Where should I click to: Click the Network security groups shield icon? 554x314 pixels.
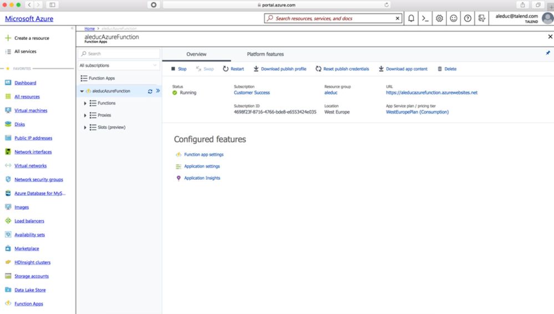pos(8,179)
